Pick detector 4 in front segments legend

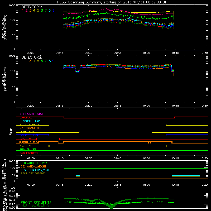click(34, 11)
